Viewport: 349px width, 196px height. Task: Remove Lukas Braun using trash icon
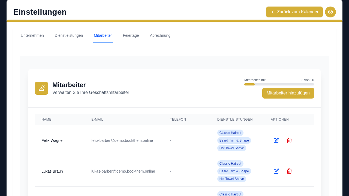click(289, 171)
